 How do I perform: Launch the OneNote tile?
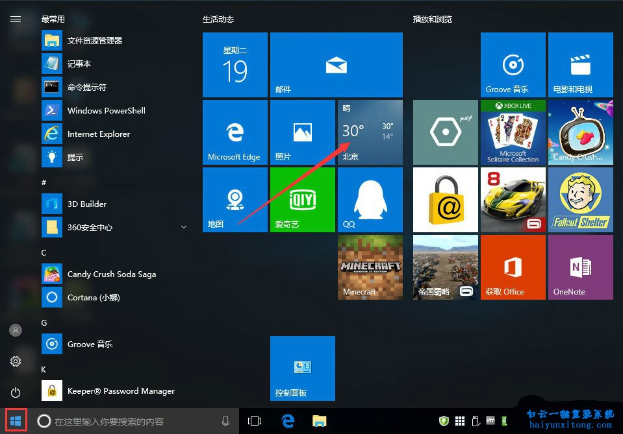[x=580, y=267]
